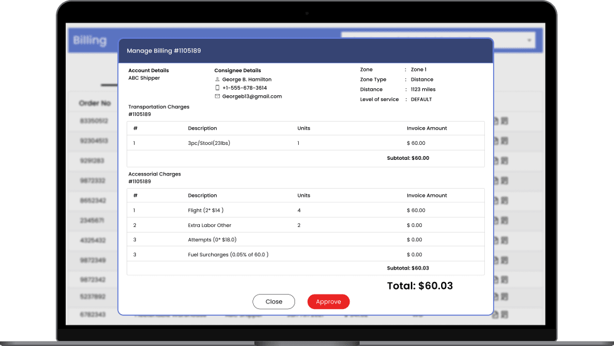This screenshot has height=346, width=614.
Task: Click the Attempts (0* $18.0) charge row
Action: tap(305, 239)
